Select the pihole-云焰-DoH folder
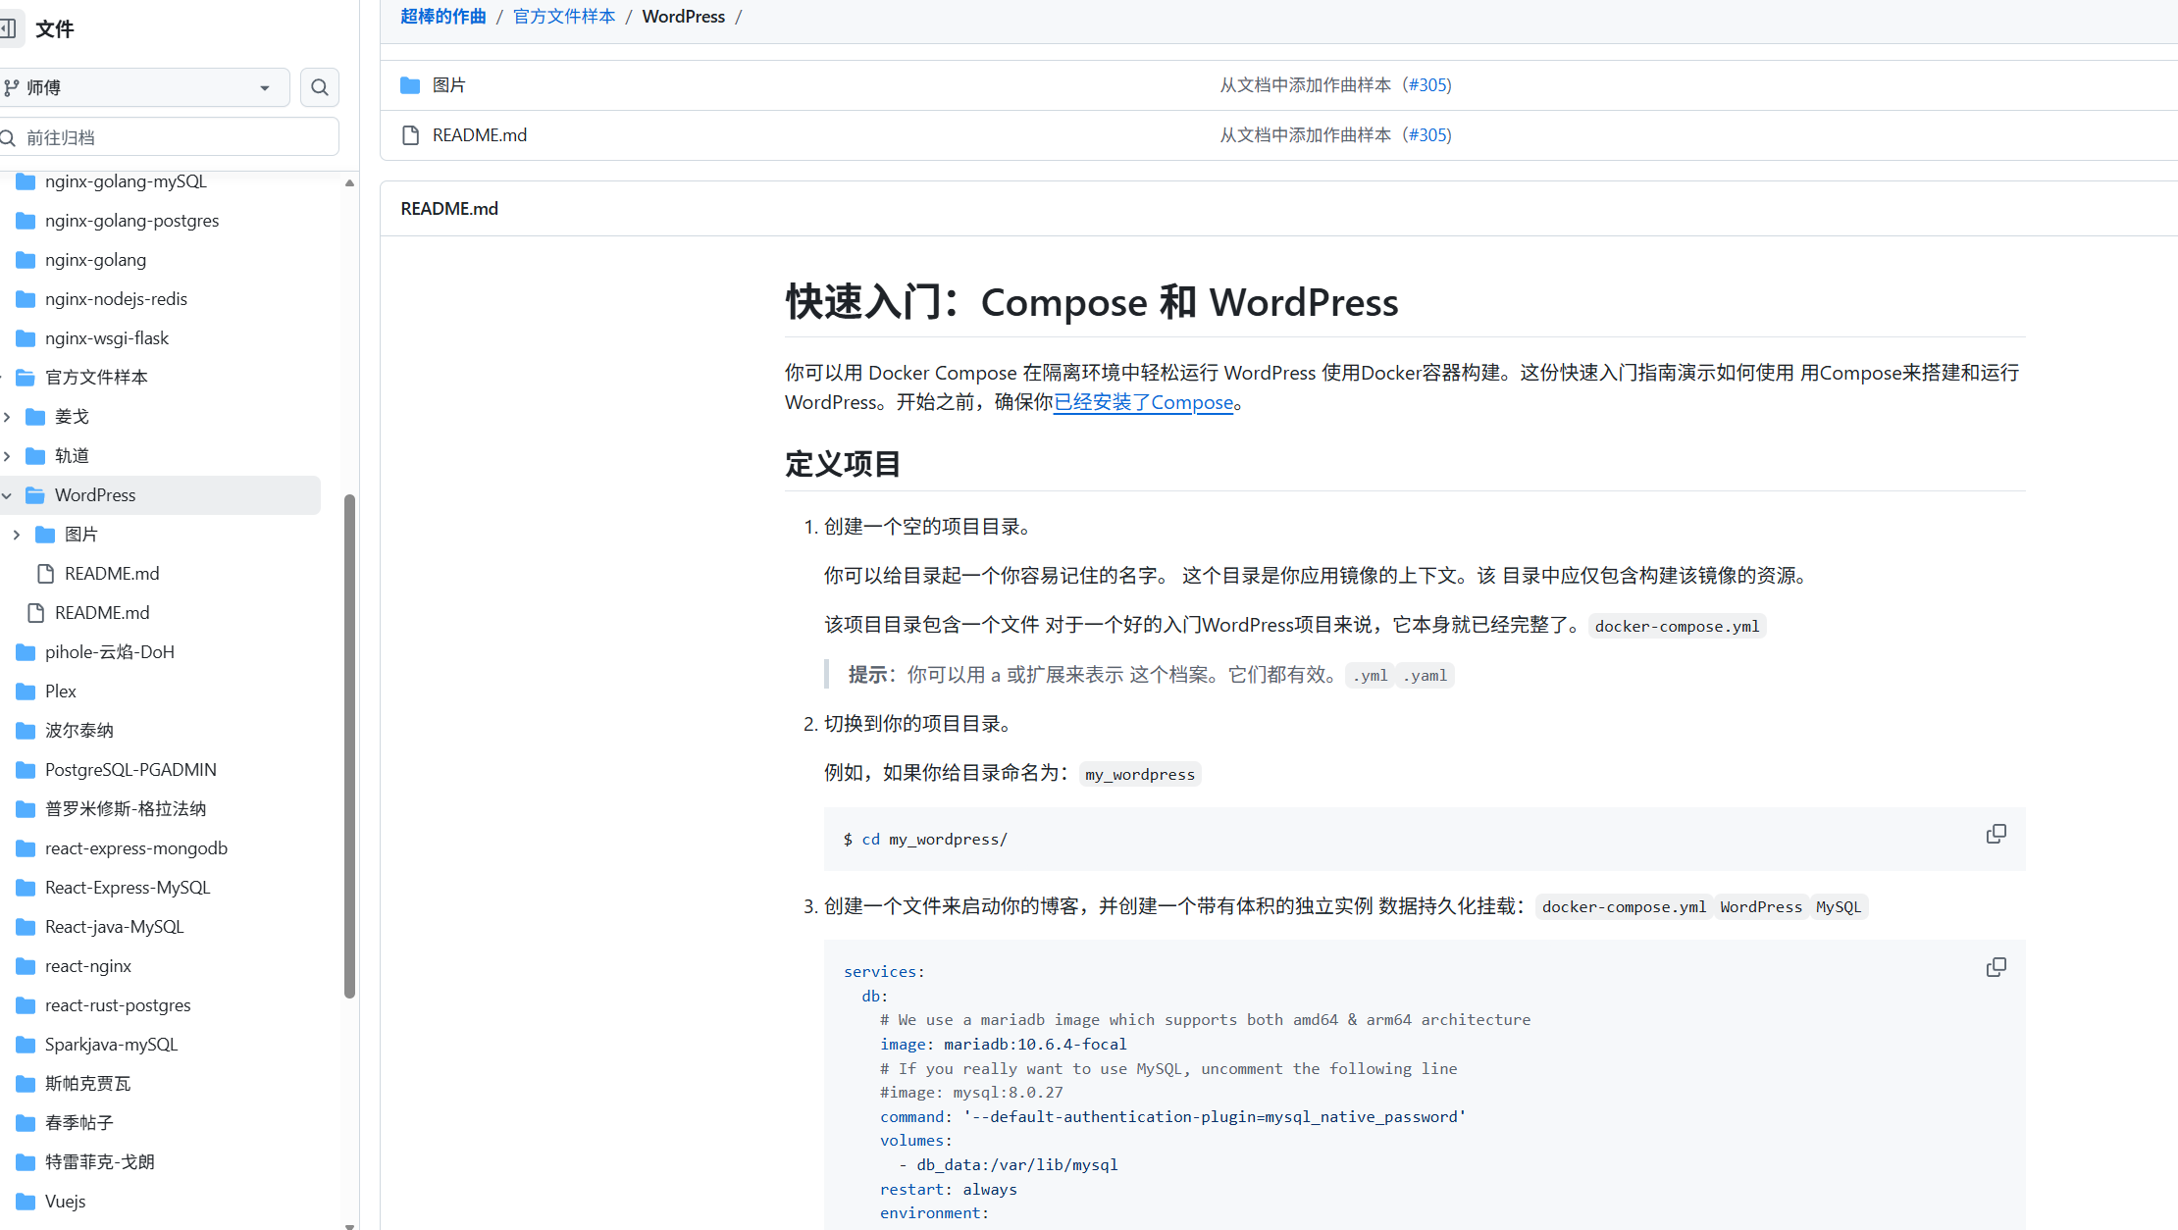2178x1230 pixels. pos(110,651)
